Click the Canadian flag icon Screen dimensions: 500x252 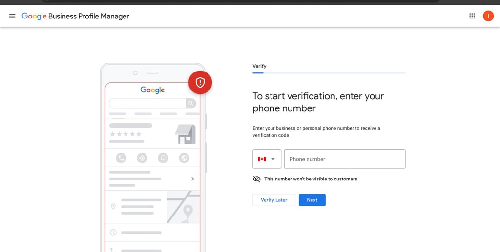(x=262, y=159)
